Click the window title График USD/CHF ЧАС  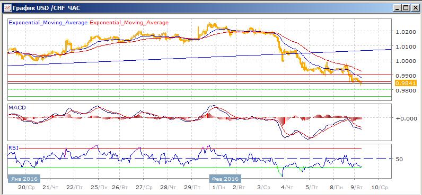pos(46,8)
